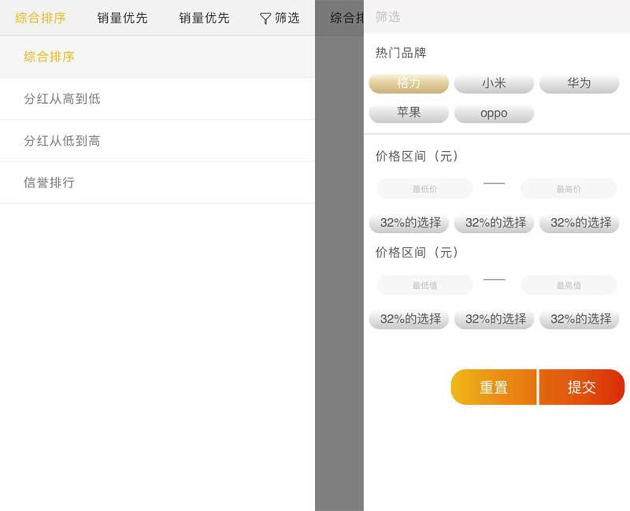Focus the 最高价 price input
The height and width of the screenshot is (511, 630).
(x=568, y=189)
